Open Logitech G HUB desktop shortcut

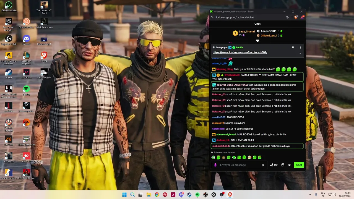pos(9,40)
